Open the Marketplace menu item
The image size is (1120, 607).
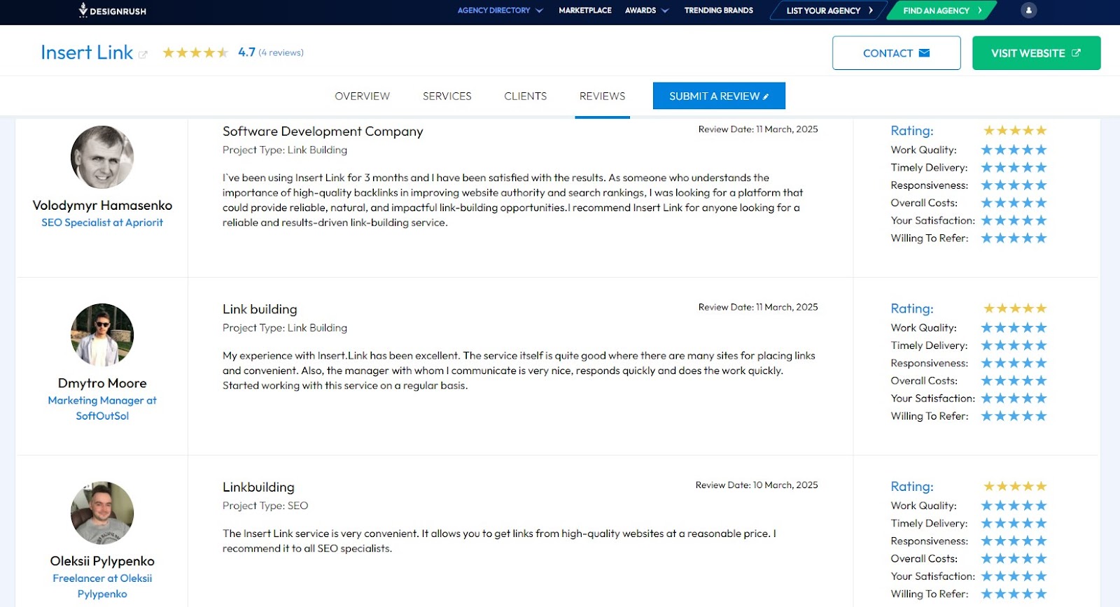click(x=585, y=10)
